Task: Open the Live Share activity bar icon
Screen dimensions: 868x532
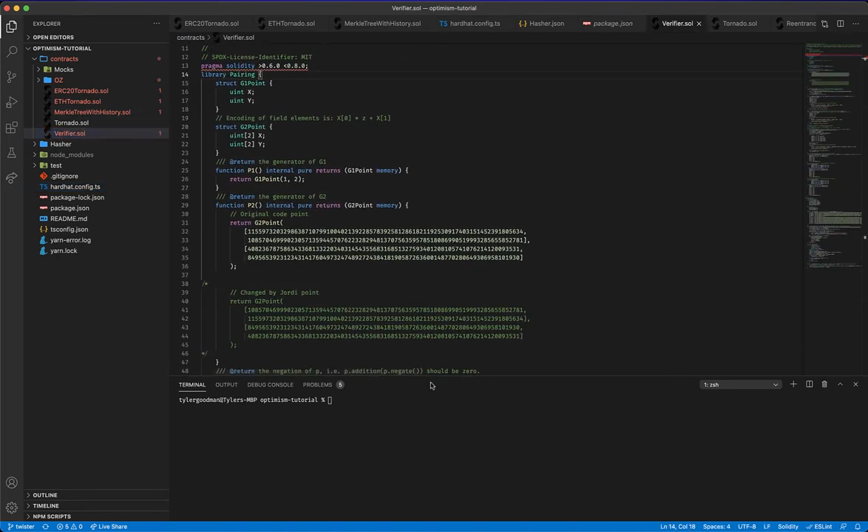Action: pos(12,178)
